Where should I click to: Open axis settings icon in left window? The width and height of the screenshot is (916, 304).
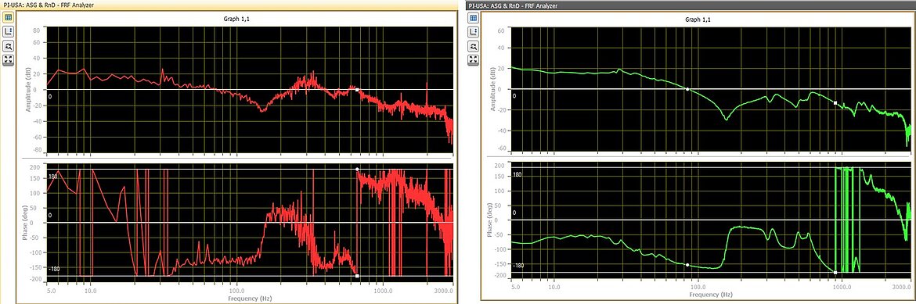tap(8, 32)
